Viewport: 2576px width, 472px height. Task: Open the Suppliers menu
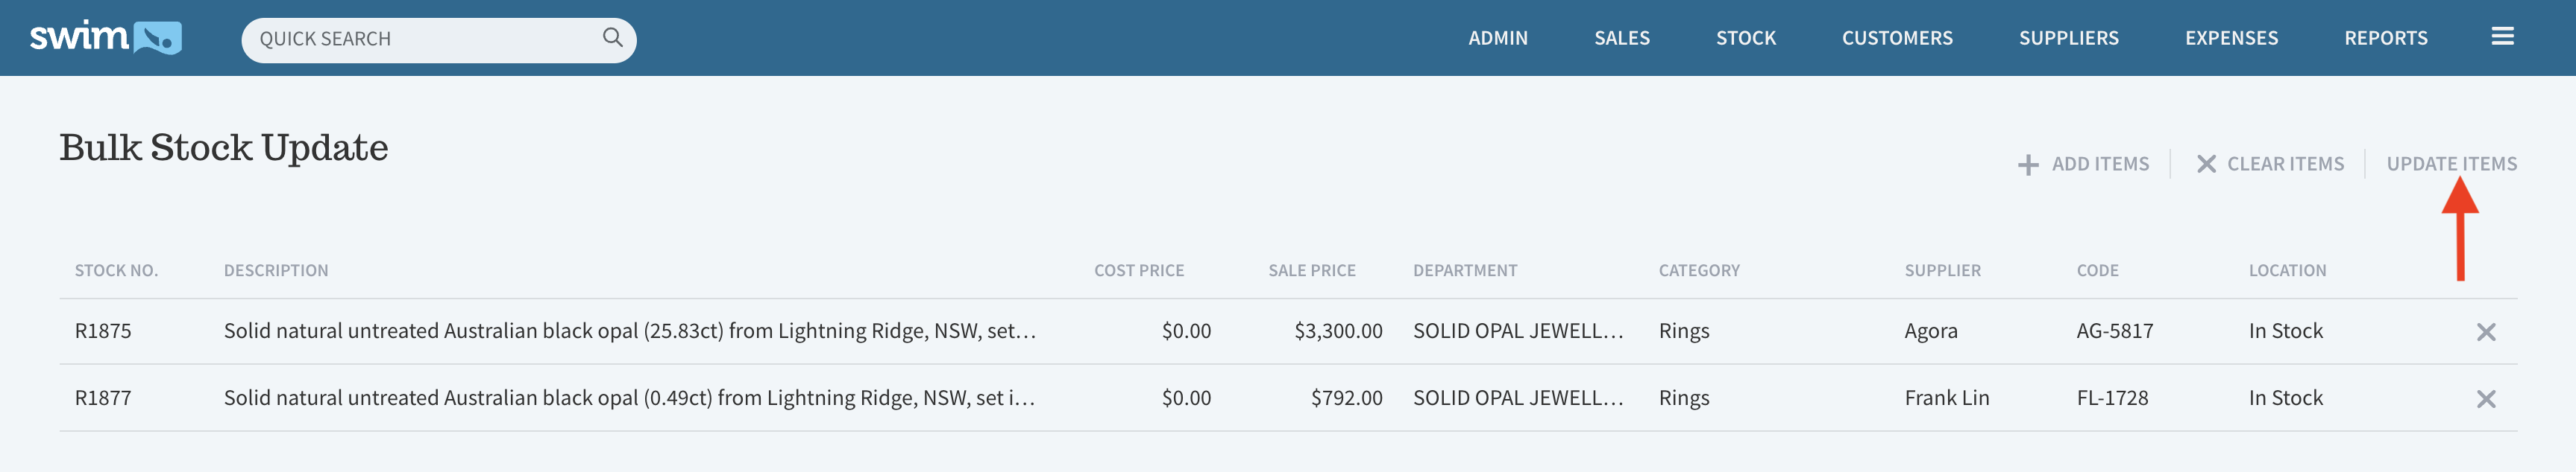[x=2068, y=38]
